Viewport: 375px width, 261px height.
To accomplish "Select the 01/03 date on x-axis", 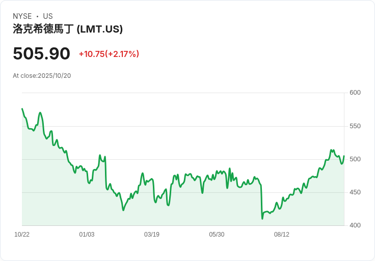I will 87,235.
